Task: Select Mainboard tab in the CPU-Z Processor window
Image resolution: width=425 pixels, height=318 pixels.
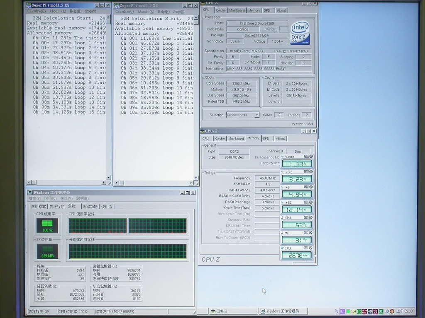Action: tap(237, 10)
